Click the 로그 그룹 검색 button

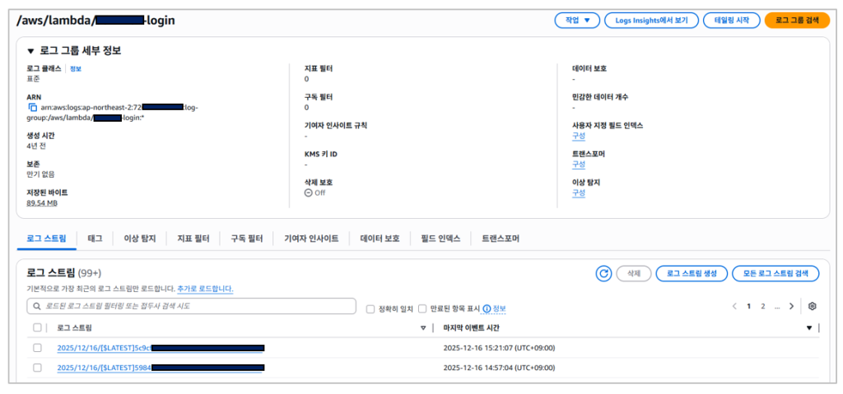click(797, 21)
